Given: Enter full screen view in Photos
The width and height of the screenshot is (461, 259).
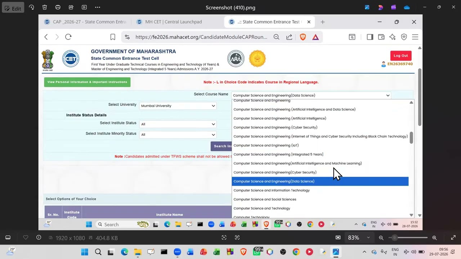Looking at the screenshot, I should pyautogui.click(x=453, y=238).
